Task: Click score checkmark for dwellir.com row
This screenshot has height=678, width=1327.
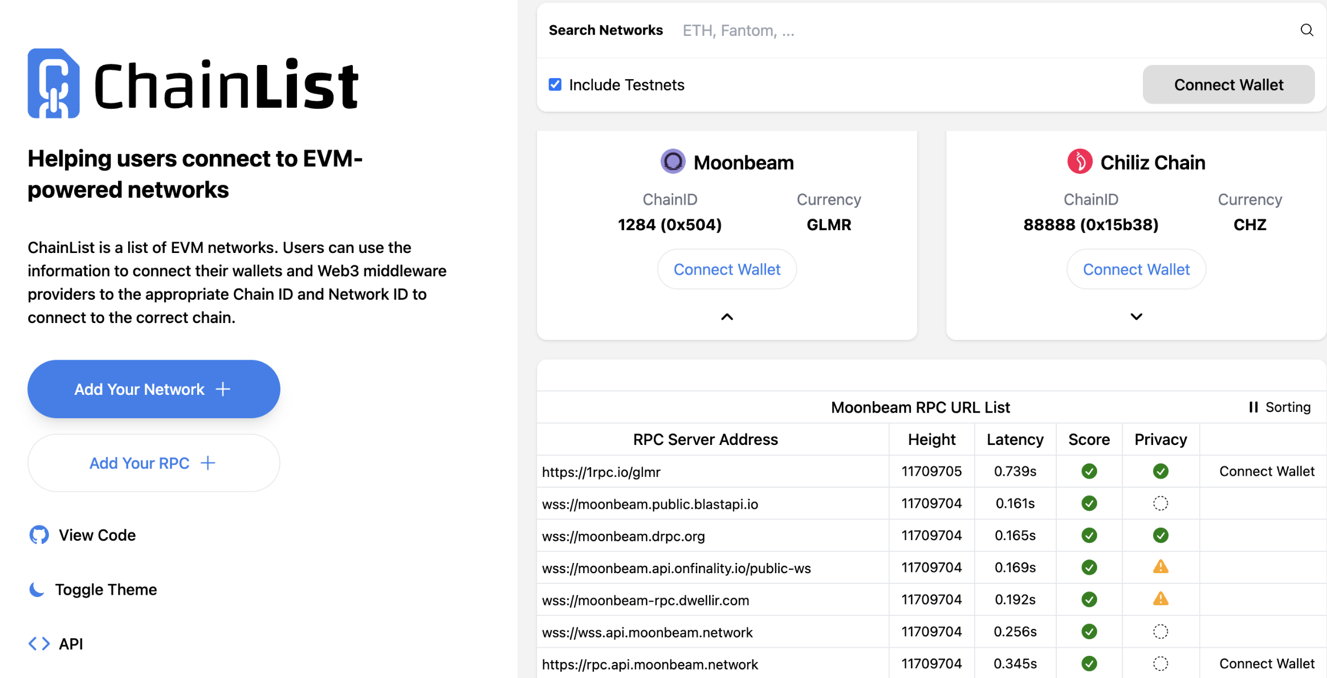Action: pos(1089,599)
